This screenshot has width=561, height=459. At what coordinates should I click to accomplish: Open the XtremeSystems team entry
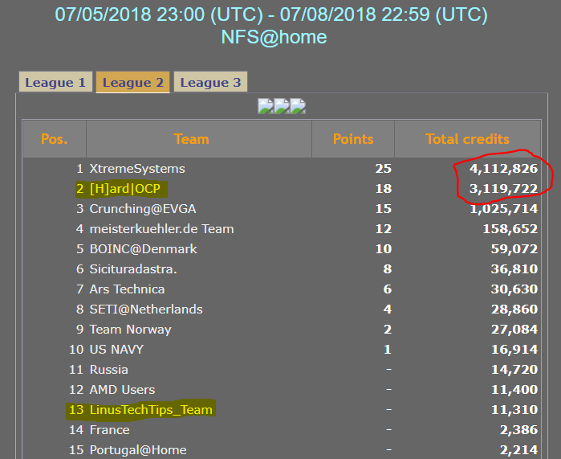point(137,169)
